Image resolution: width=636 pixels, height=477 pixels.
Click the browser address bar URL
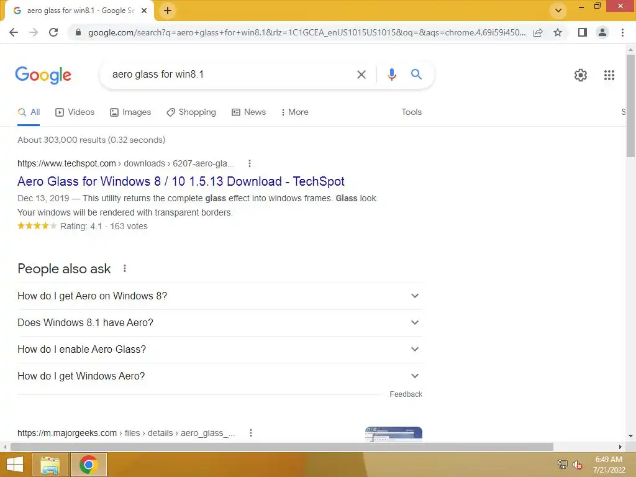coord(307,32)
